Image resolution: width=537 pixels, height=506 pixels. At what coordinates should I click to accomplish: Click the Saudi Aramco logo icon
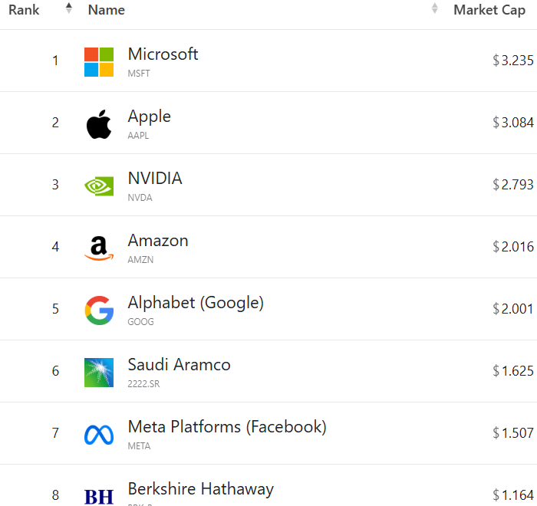99,373
